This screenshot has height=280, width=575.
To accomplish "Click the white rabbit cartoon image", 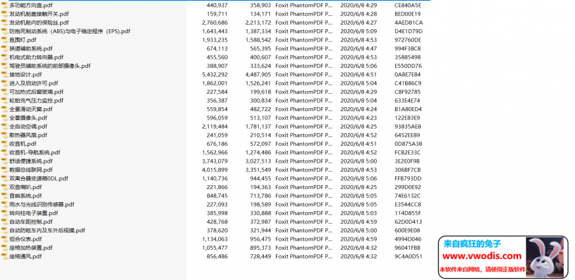I will [545, 256].
